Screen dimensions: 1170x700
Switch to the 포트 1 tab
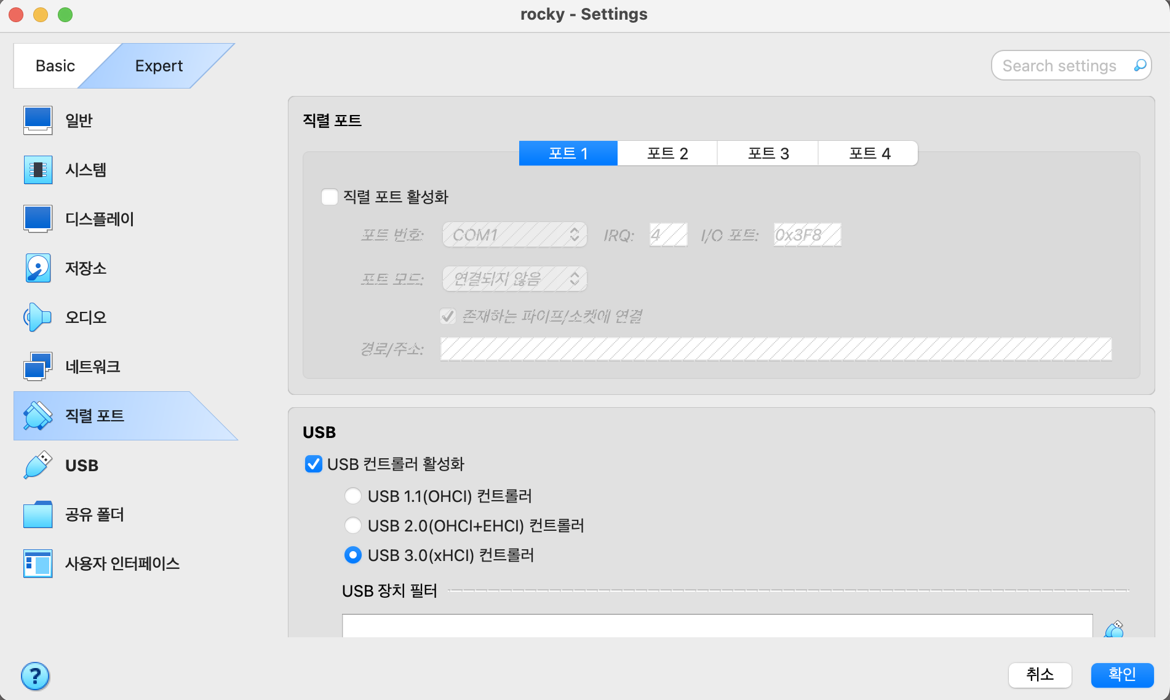click(568, 153)
